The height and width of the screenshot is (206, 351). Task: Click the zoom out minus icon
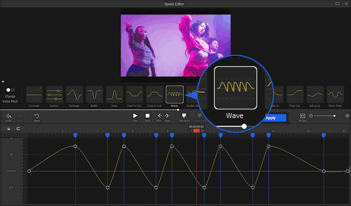click(x=311, y=116)
